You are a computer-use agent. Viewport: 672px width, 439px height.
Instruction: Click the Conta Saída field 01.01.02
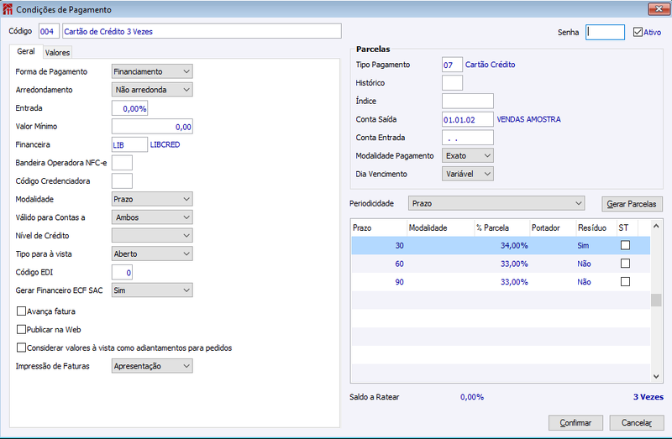point(468,119)
